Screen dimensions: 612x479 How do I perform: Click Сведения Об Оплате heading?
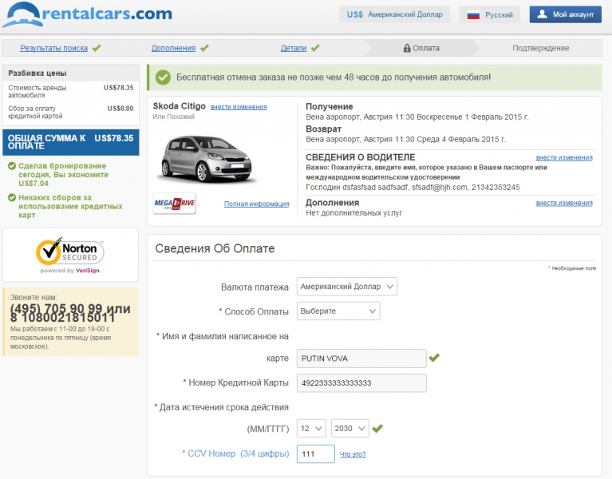click(x=215, y=248)
